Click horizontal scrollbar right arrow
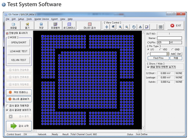This screenshot has width=189, height=140. click(140, 131)
